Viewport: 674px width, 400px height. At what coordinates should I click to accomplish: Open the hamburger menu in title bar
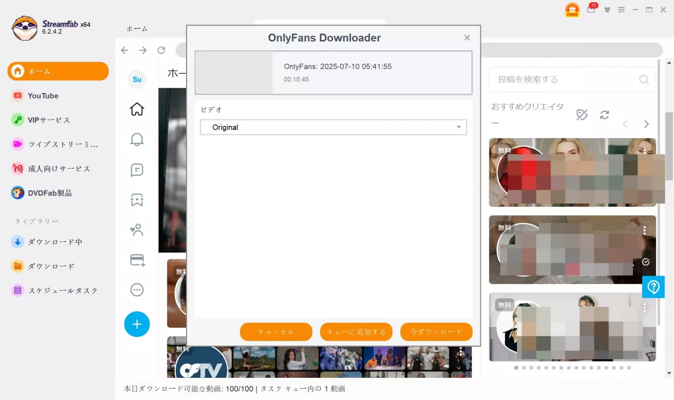621,10
